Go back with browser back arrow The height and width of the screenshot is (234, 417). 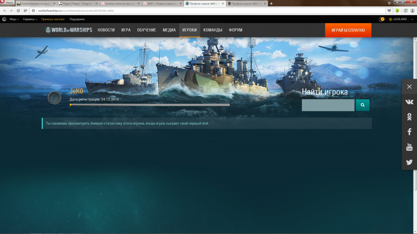[5, 11]
